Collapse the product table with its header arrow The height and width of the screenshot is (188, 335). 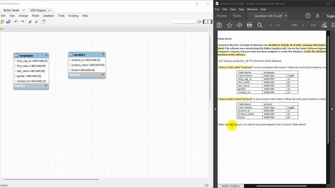[103, 54]
